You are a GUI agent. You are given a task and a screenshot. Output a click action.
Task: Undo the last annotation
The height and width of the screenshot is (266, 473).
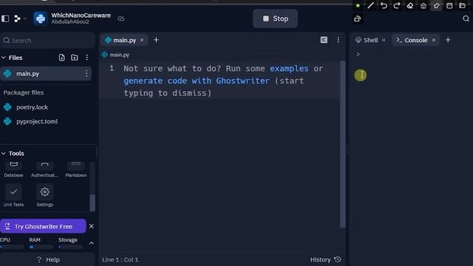[384, 5]
